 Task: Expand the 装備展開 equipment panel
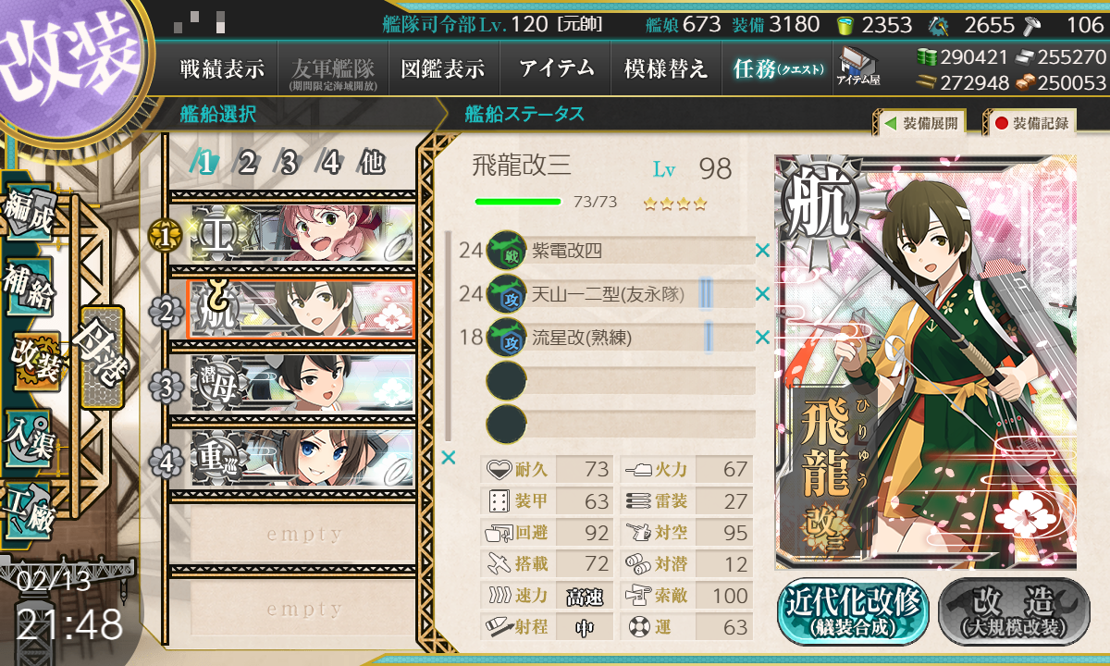pos(918,122)
